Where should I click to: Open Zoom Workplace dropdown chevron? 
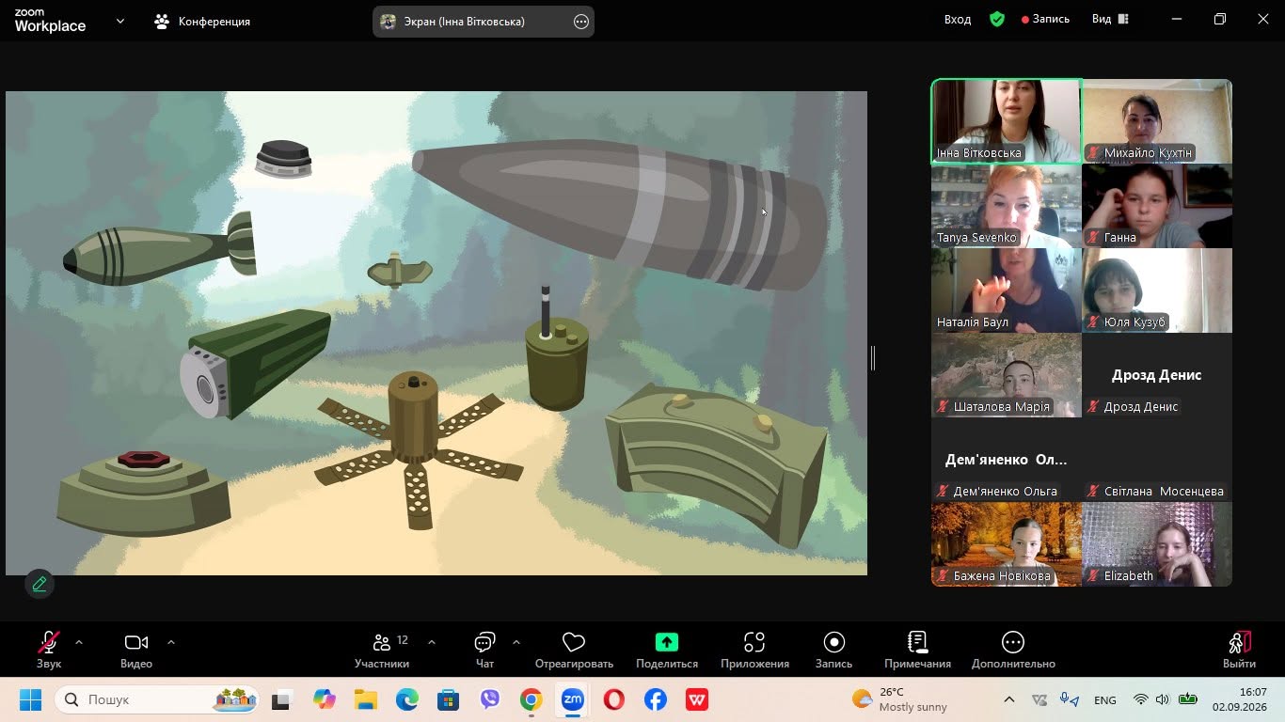(120, 21)
